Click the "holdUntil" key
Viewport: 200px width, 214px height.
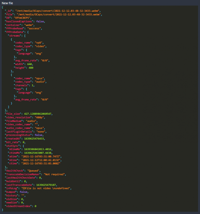pyautogui.click(x=13, y=181)
